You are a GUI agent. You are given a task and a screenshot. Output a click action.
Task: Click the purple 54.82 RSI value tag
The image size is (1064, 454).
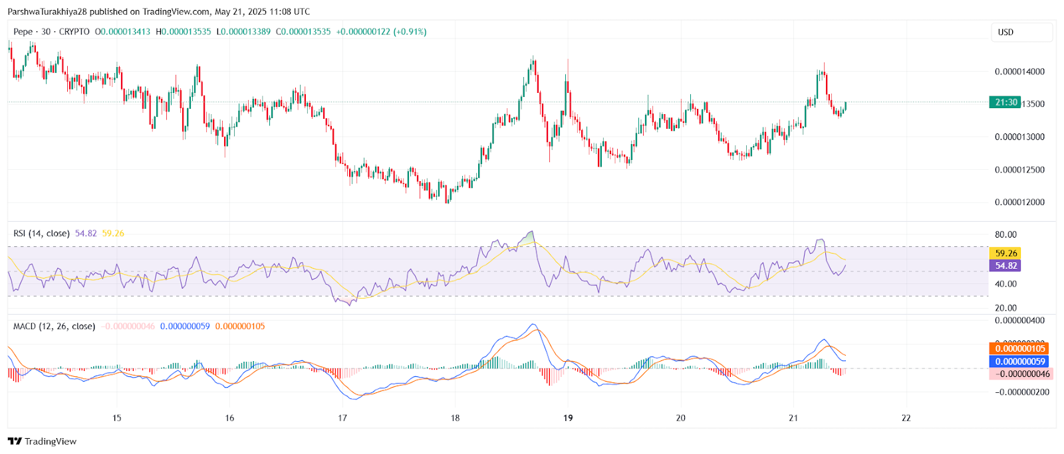coord(1005,265)
